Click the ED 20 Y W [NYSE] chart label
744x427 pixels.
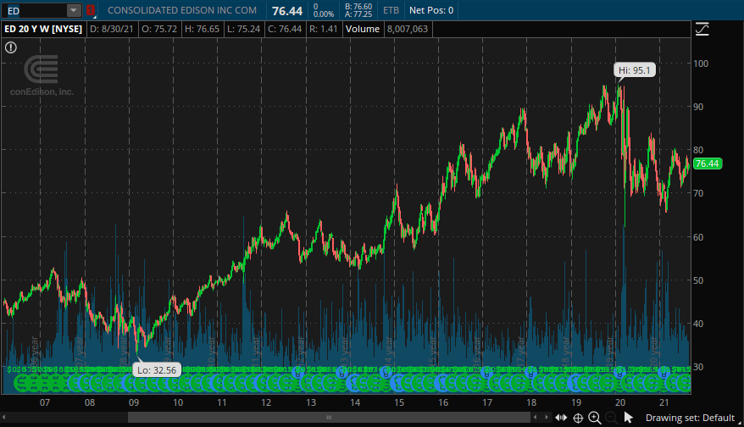(x=44, y=29)
